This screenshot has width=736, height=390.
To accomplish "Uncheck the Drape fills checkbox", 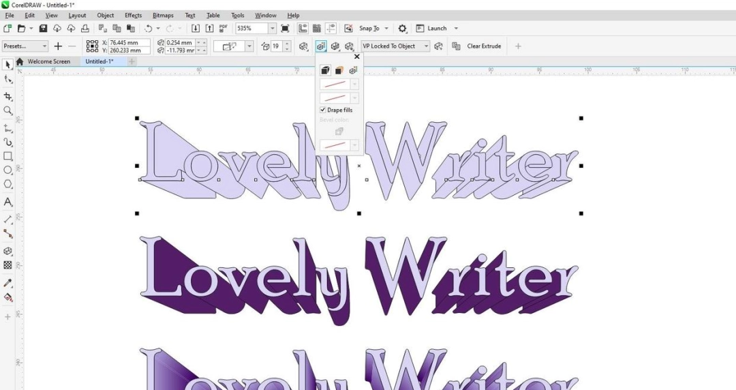I will pyautogui.click(x=323, y=110).
